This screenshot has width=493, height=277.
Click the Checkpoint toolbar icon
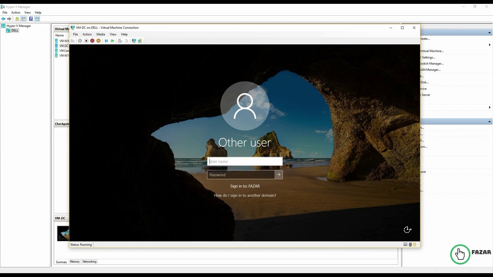click(x=120, y=41)
